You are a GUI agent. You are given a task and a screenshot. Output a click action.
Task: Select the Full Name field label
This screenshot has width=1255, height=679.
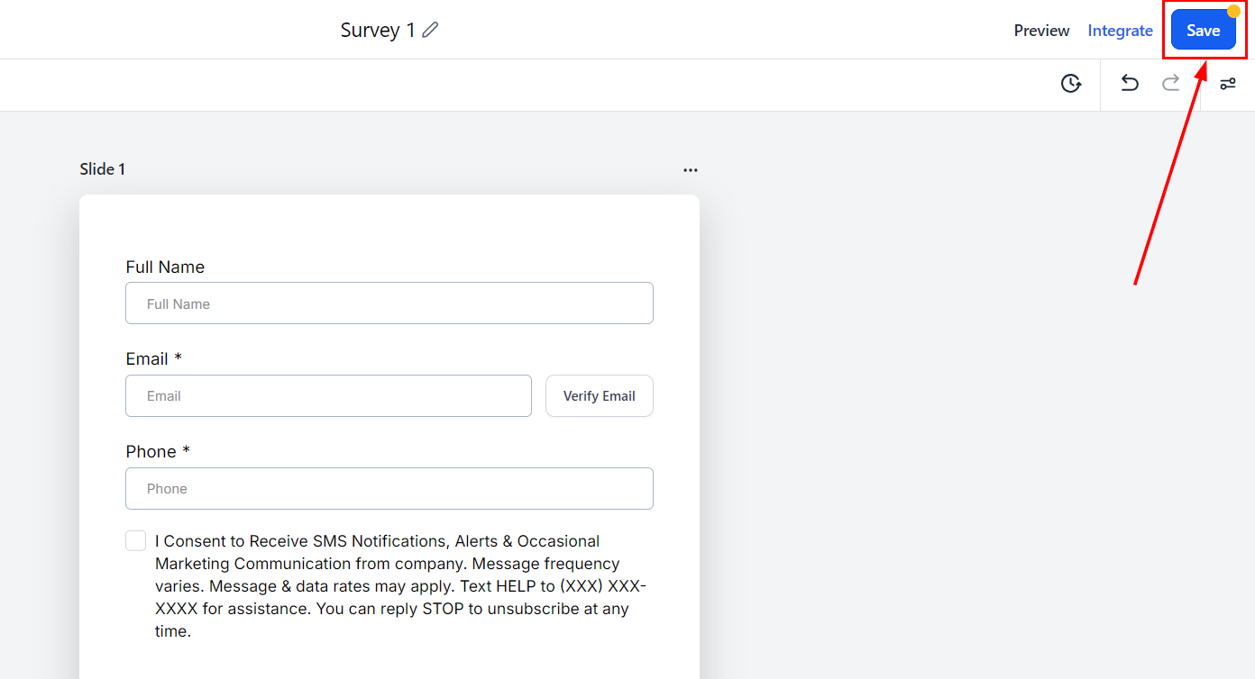point(165,267)
